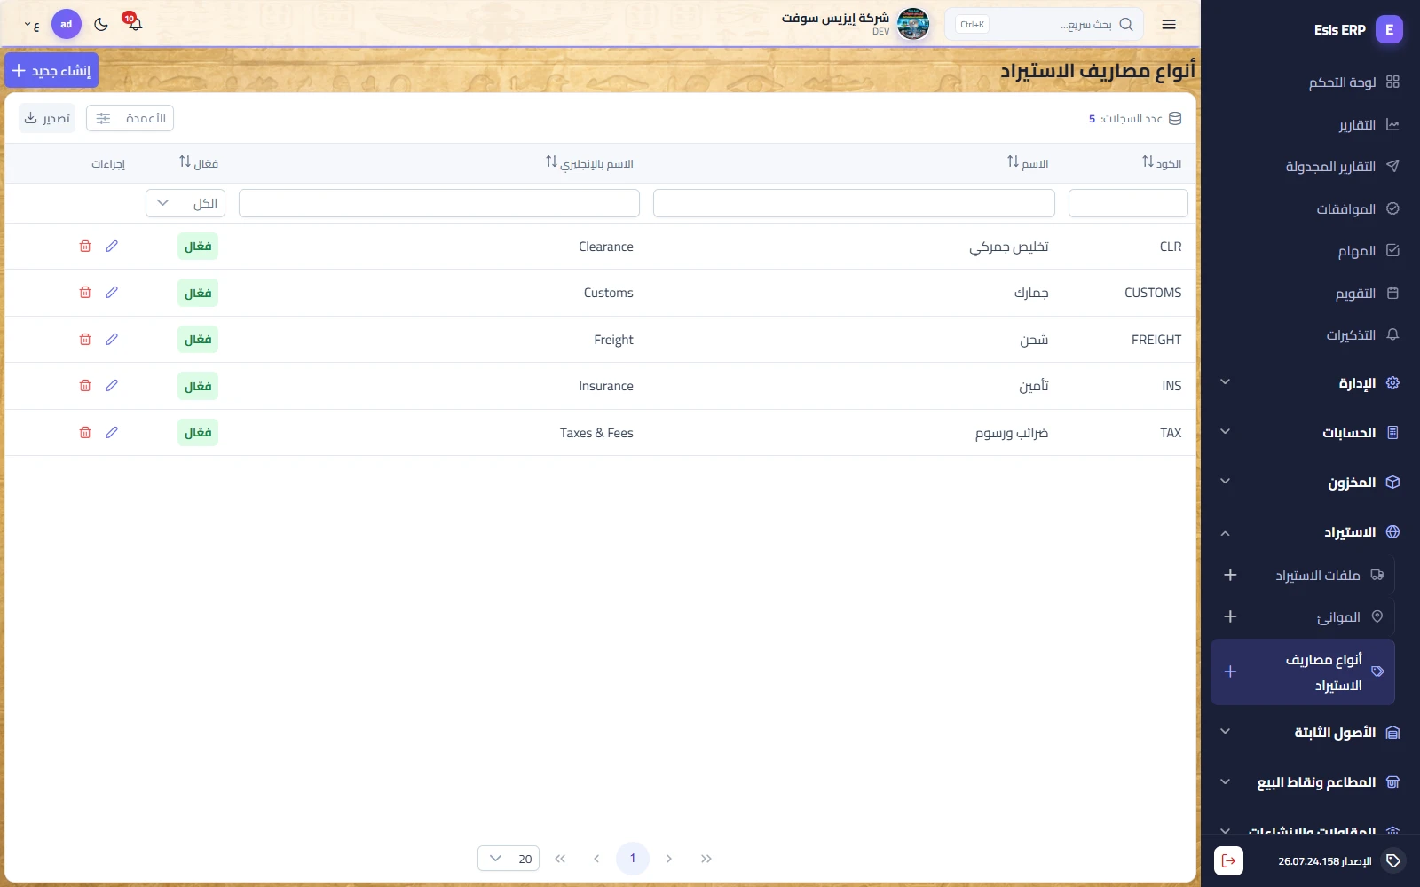1420x887 pixels.
Task: Edit the Customs row with pencil icon
Action: pyautogui.click(x=112, y=292)
